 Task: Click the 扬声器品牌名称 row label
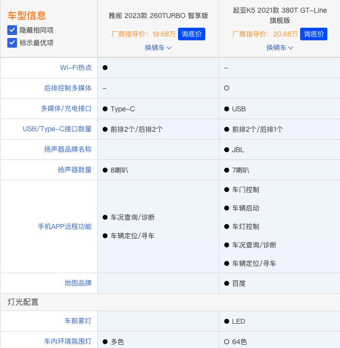[x=68, y=149]
